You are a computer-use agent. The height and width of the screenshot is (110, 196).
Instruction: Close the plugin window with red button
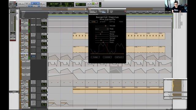coord(125,11)
